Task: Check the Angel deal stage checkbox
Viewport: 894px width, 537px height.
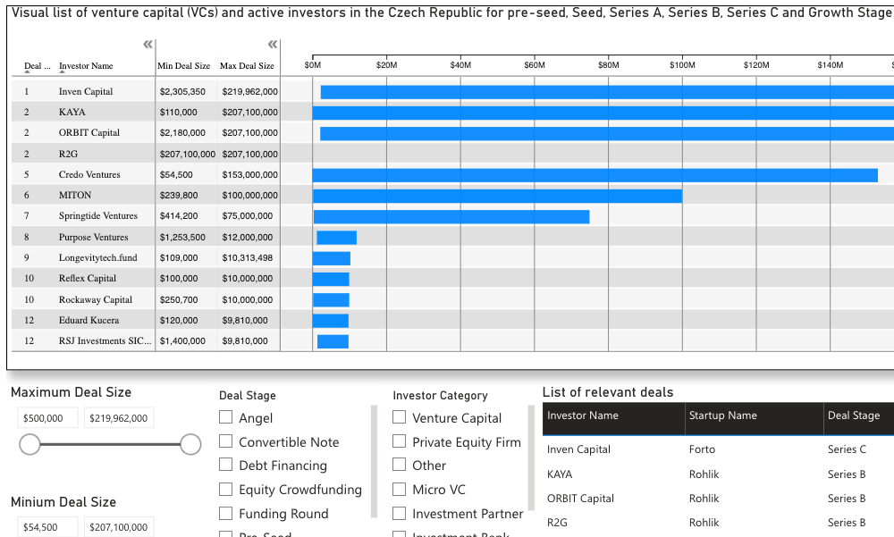Action: click(226, 417)
